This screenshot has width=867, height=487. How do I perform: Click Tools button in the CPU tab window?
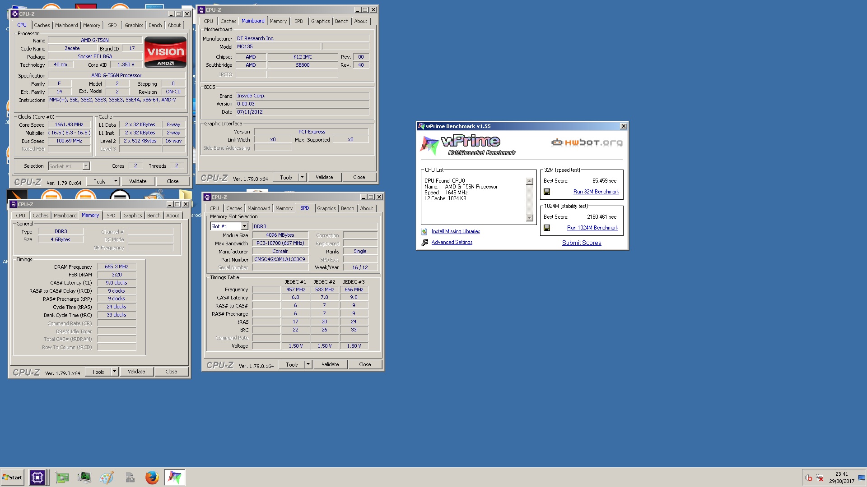click(x=99, y=181)
